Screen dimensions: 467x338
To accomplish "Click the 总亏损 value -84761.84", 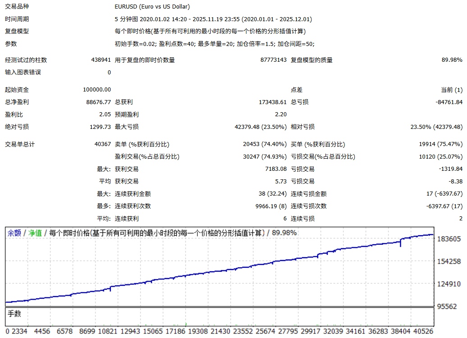I will (449, 102).
